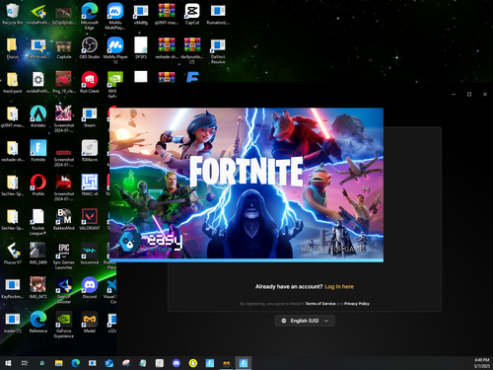Minimize the Medal window
493x370 pixels.
[x=454, y=94]
